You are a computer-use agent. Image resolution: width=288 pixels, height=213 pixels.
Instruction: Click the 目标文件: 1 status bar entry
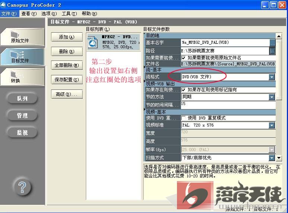click(266, 209)
